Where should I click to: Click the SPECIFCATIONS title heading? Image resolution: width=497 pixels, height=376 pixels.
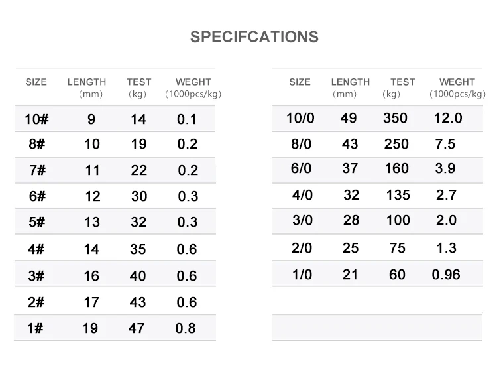tap(254, 37)
